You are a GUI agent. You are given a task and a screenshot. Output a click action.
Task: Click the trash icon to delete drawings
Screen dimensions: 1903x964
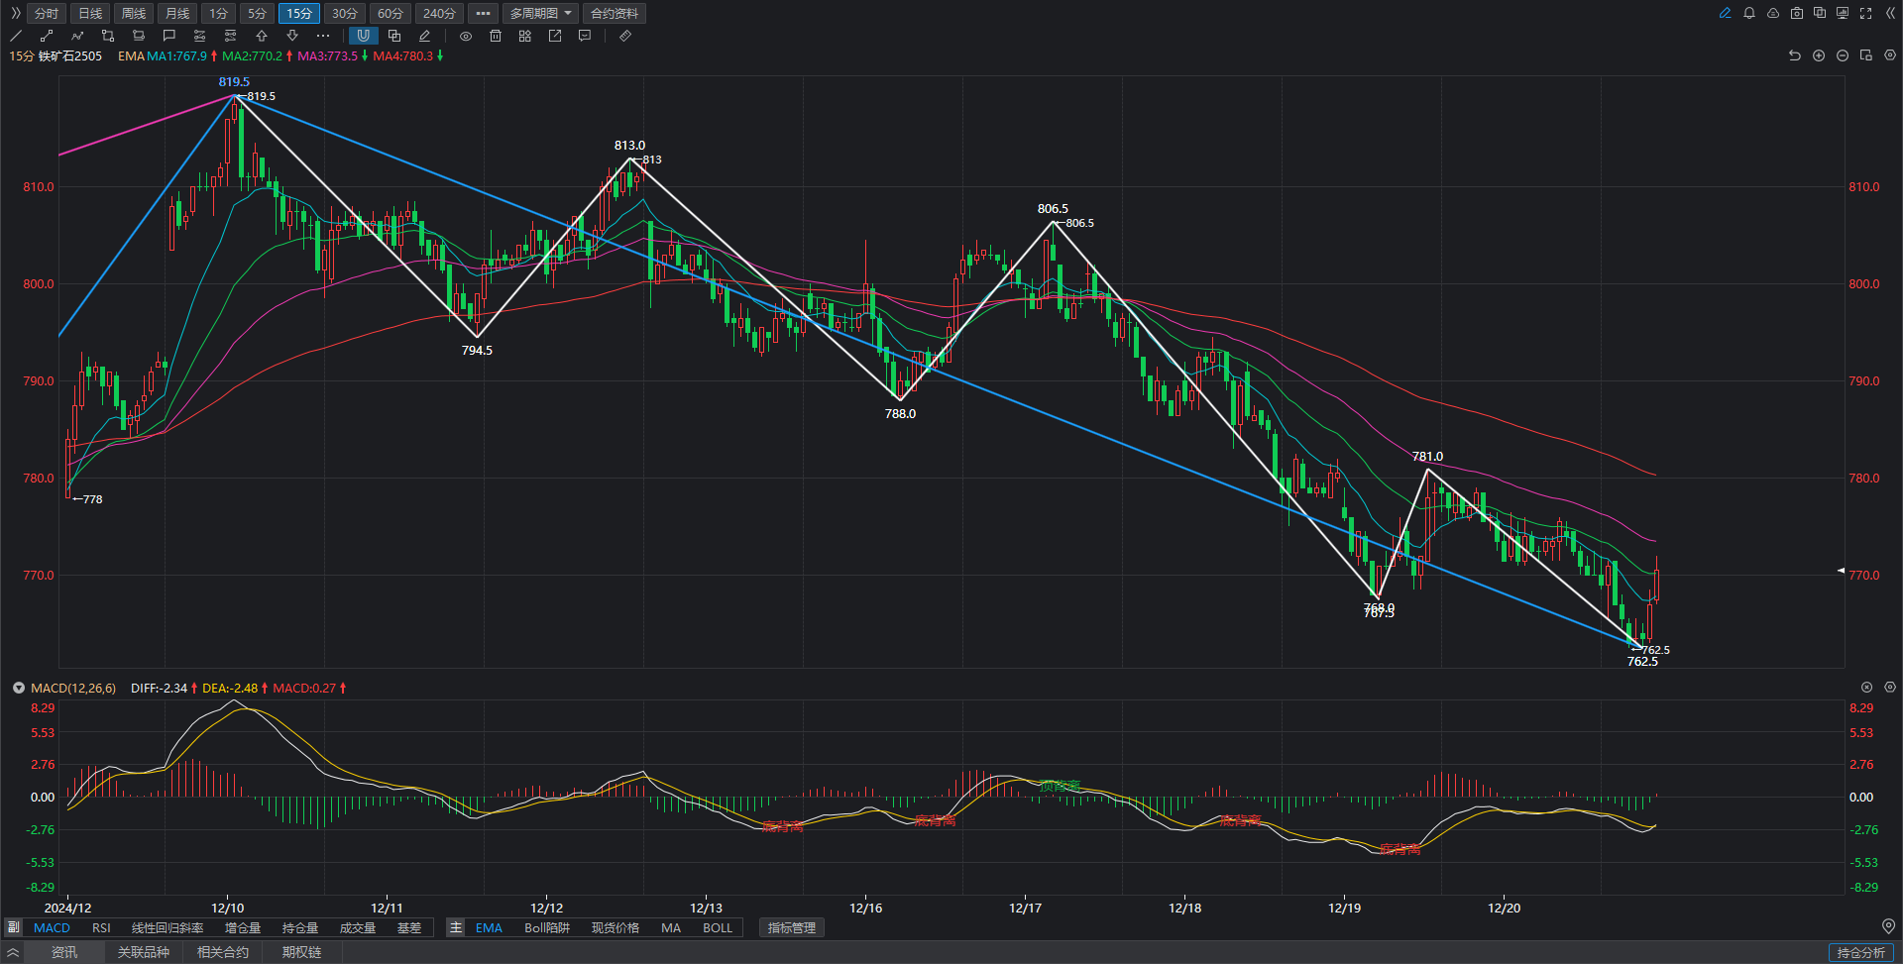coord(496,36)
